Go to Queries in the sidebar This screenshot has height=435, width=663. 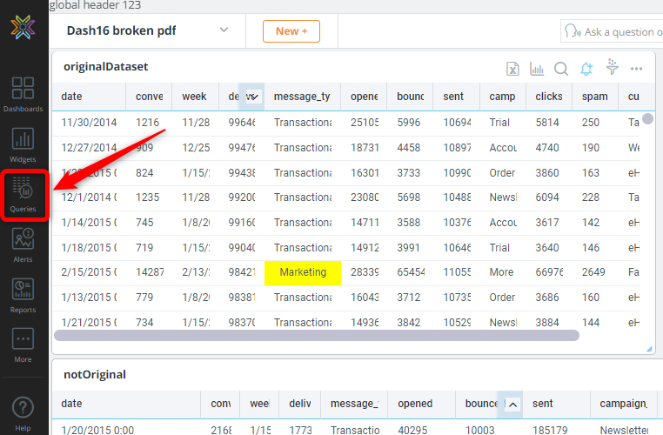coord(23,194)
